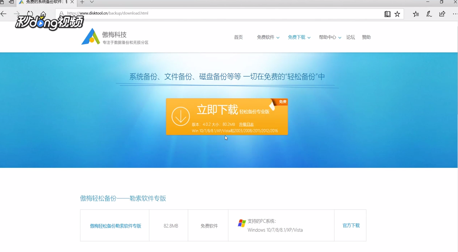Add page to favorites with star icon
The height and width of the screenshot is (252, 458).
(397, 14)
